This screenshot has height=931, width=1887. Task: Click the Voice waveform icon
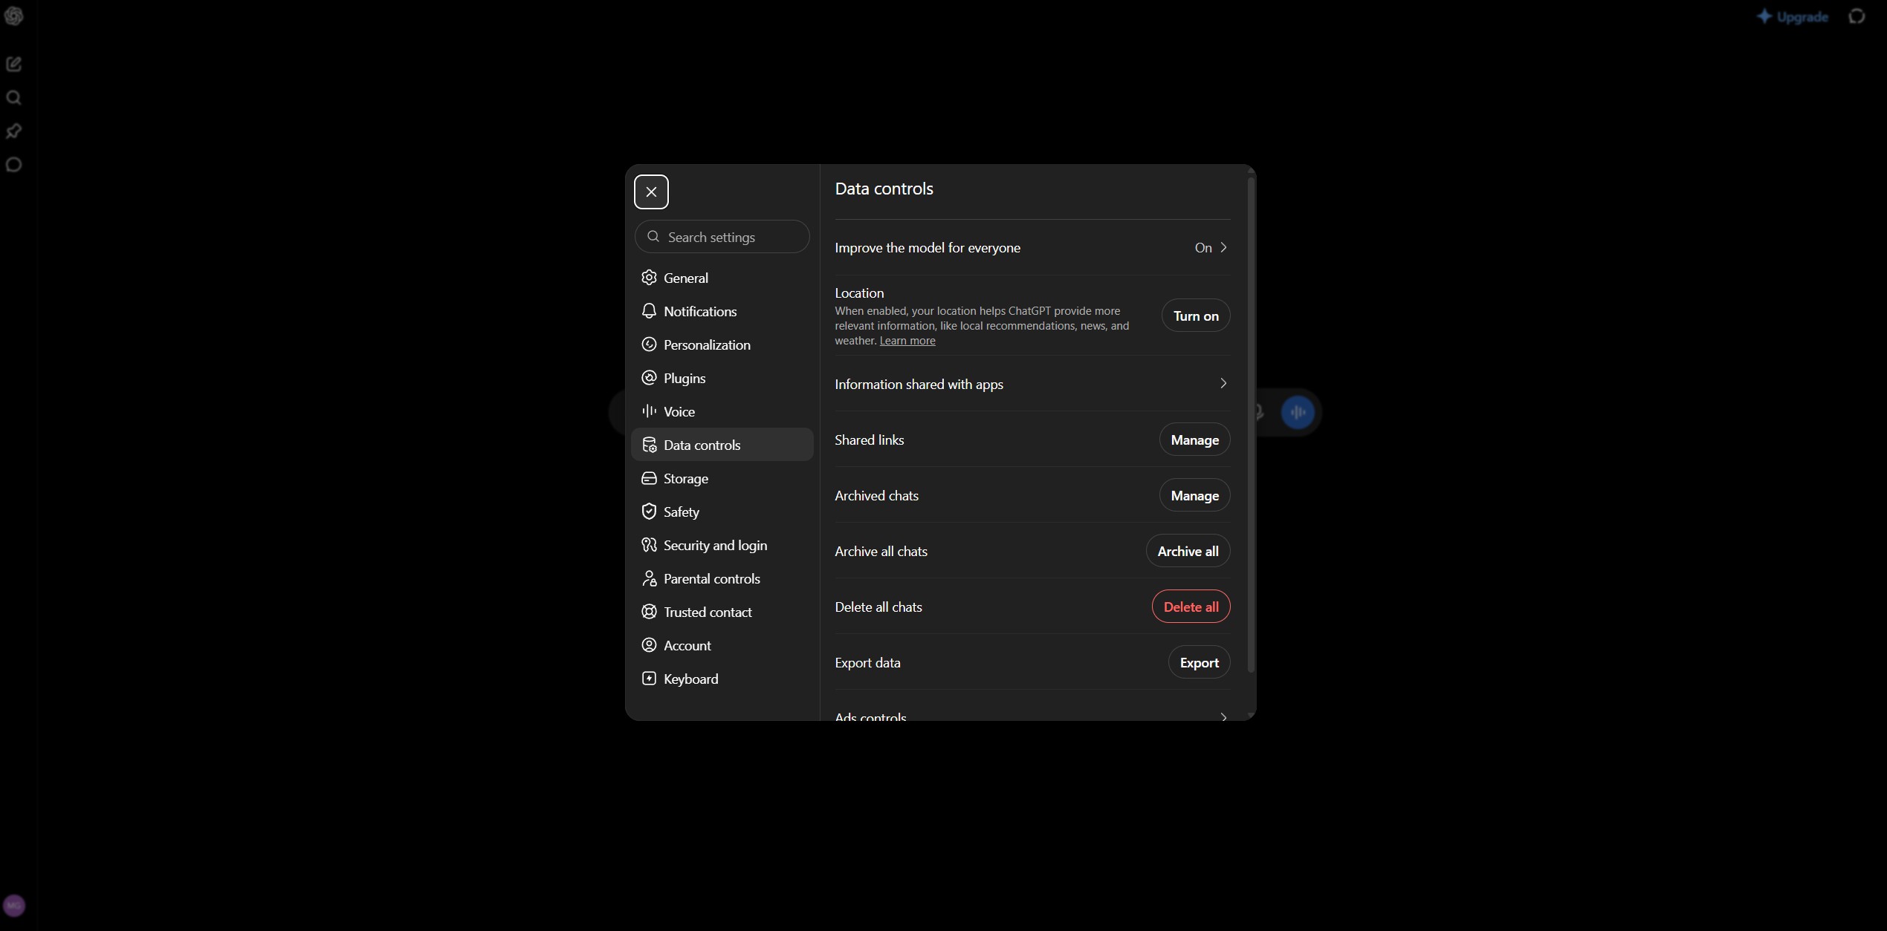click(649, 411)
